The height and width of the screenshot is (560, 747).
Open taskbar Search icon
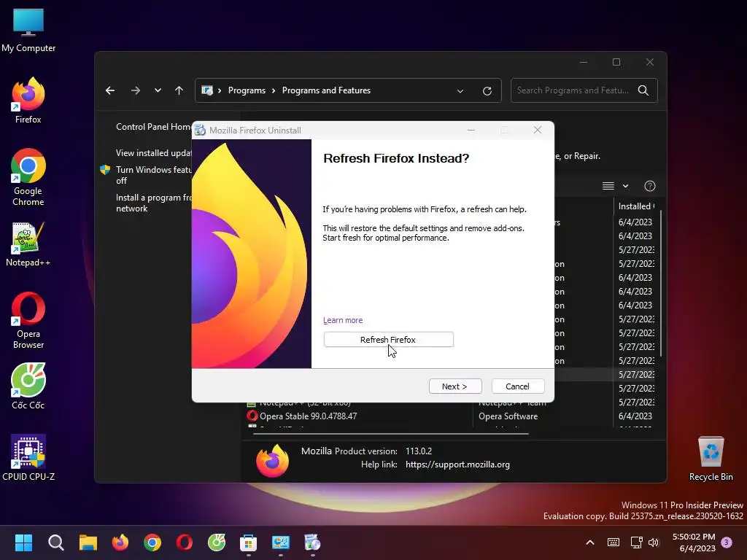click(x=55, y=542)
